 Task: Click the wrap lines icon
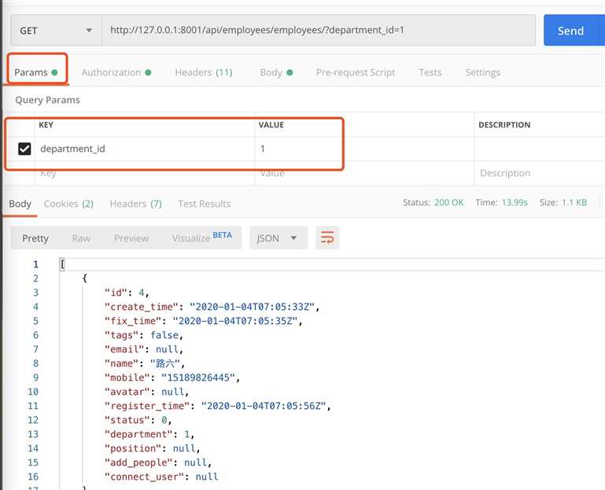coord(327,238)
